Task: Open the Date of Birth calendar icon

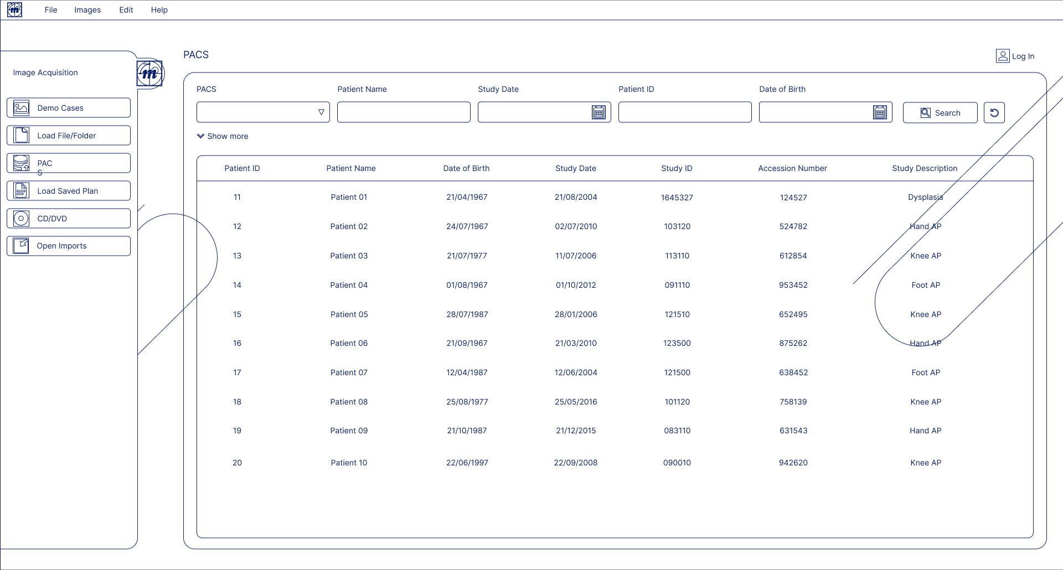Action: (x=880, y=112)
